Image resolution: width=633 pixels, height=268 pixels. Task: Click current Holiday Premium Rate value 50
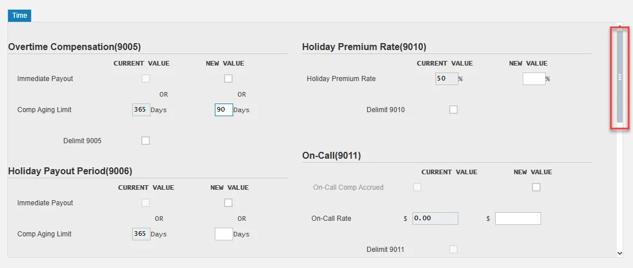coord(446,78)
